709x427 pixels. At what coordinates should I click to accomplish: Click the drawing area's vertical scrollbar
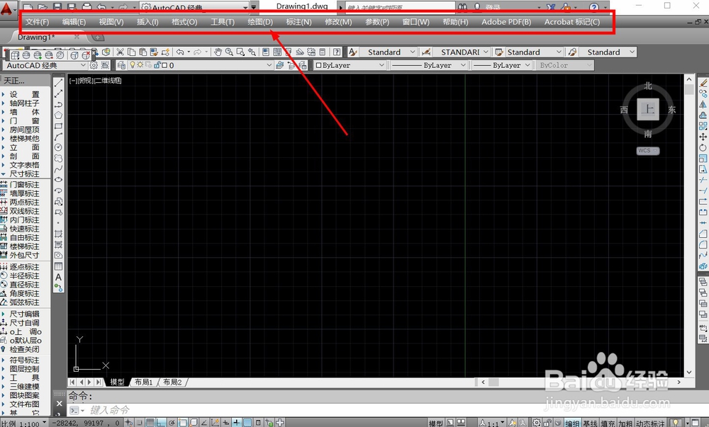689,226
